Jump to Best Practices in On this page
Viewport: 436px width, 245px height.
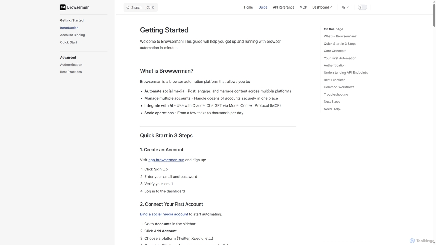[334, 80]
